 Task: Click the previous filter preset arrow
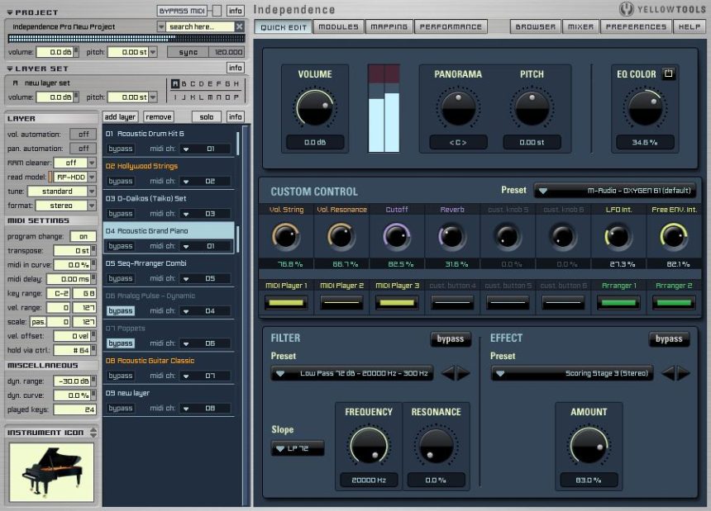point(449,373)
